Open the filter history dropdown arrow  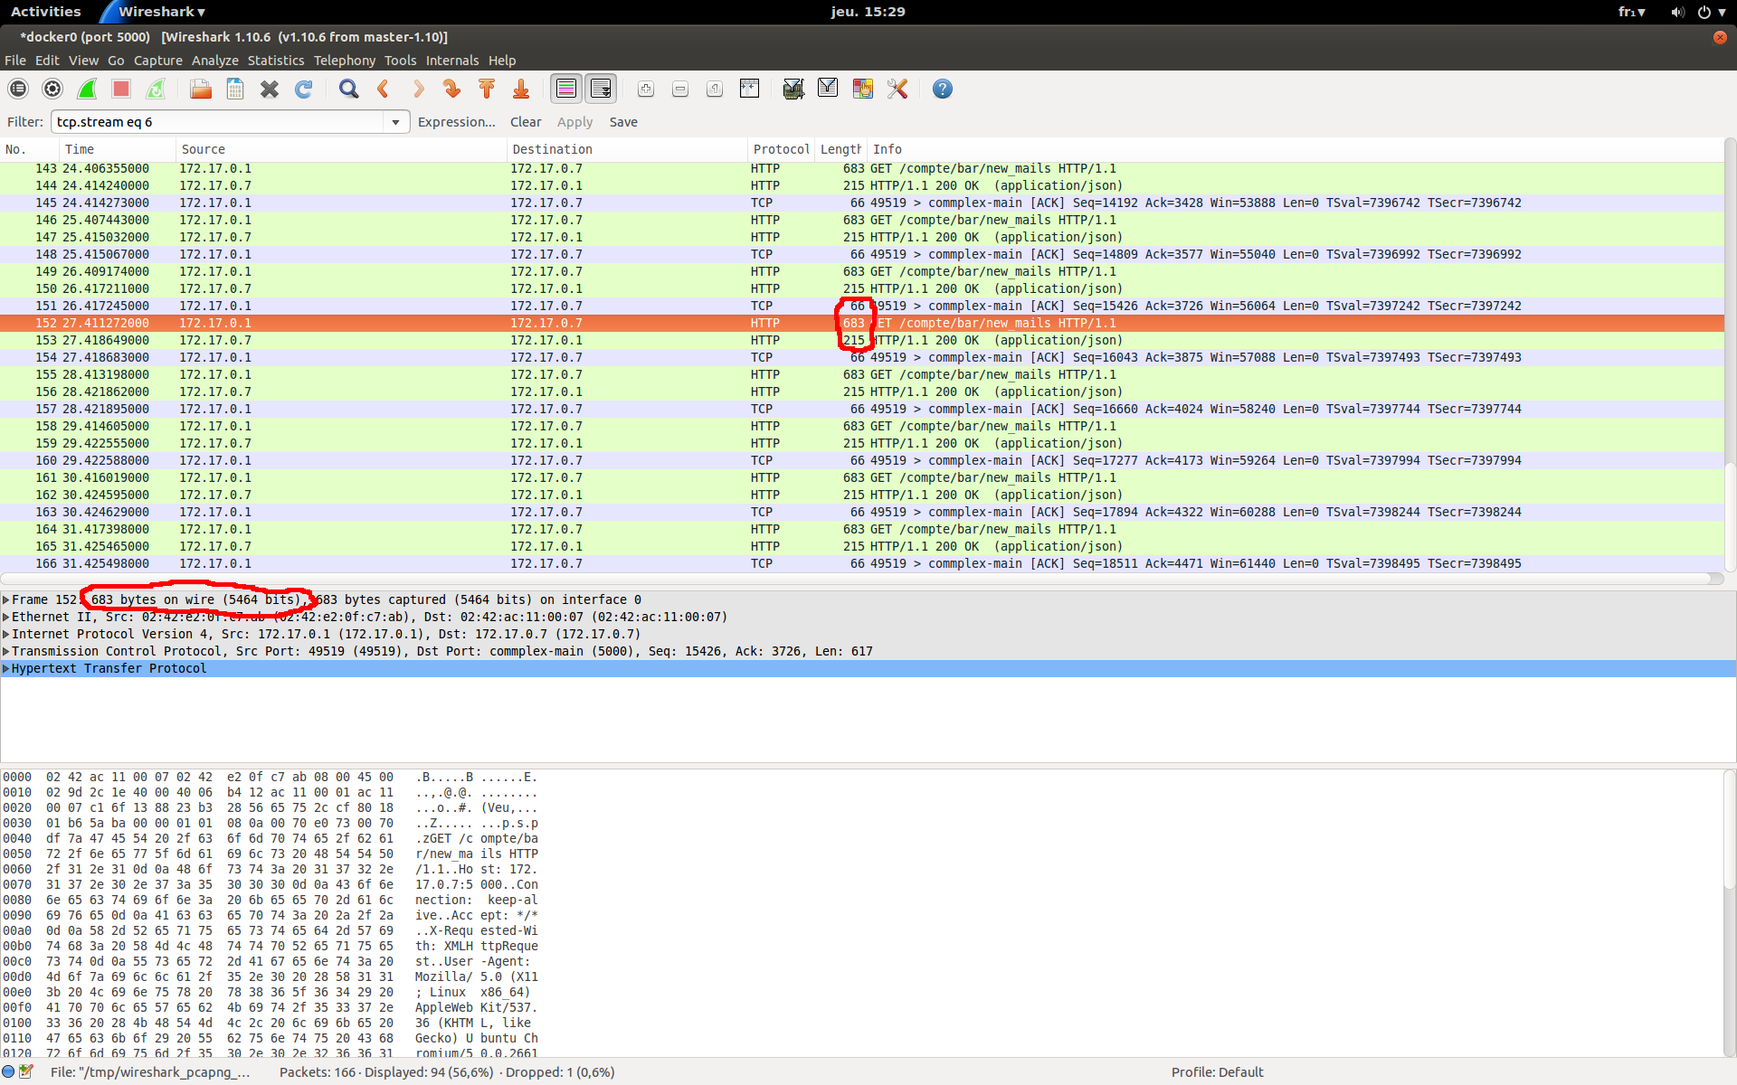coord(395,122)
